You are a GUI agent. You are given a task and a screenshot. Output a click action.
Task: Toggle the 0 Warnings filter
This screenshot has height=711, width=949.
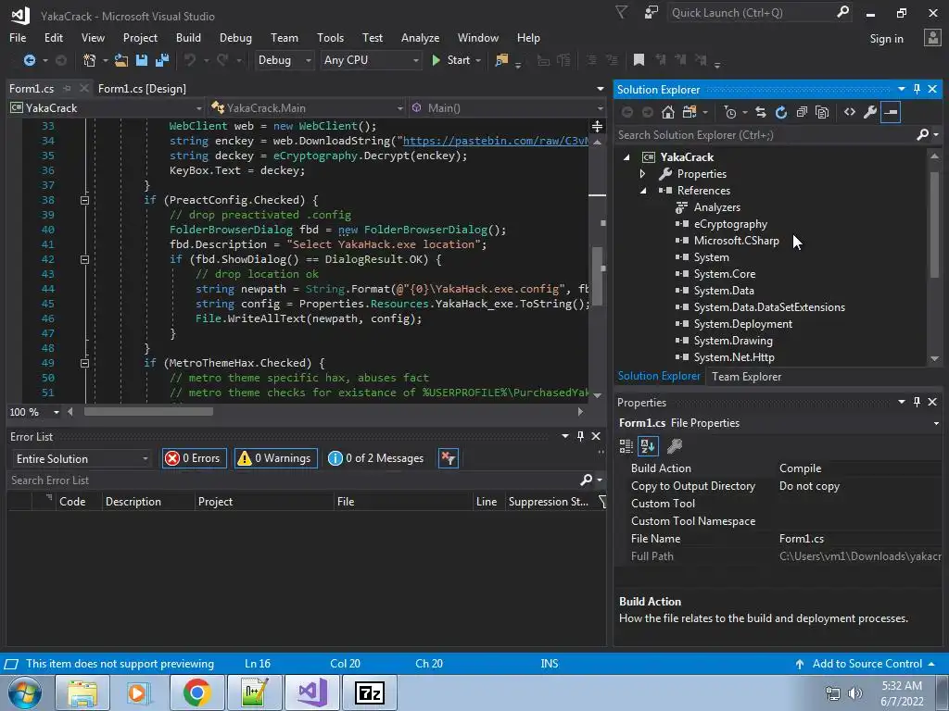pyautogui.click(x=275, y=458)
